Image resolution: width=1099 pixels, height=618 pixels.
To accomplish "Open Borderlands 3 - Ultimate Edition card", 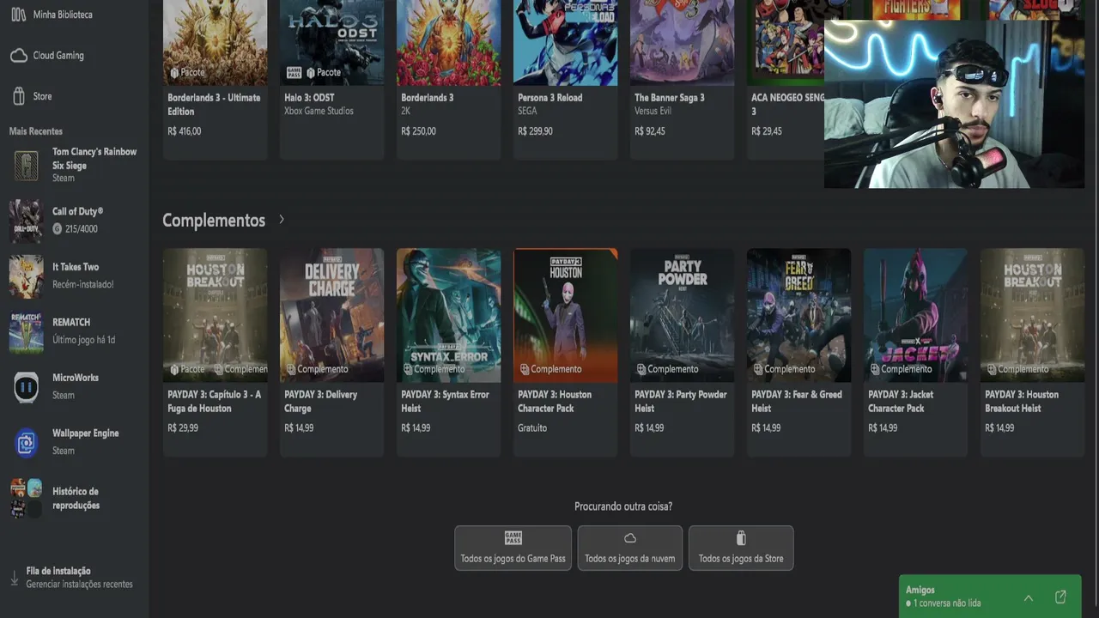I will (x=215, y=79).
